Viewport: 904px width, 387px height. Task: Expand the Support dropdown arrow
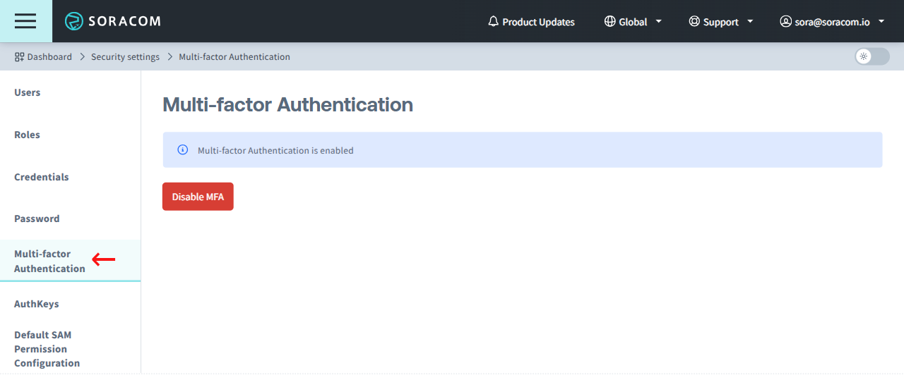point(750,22)
